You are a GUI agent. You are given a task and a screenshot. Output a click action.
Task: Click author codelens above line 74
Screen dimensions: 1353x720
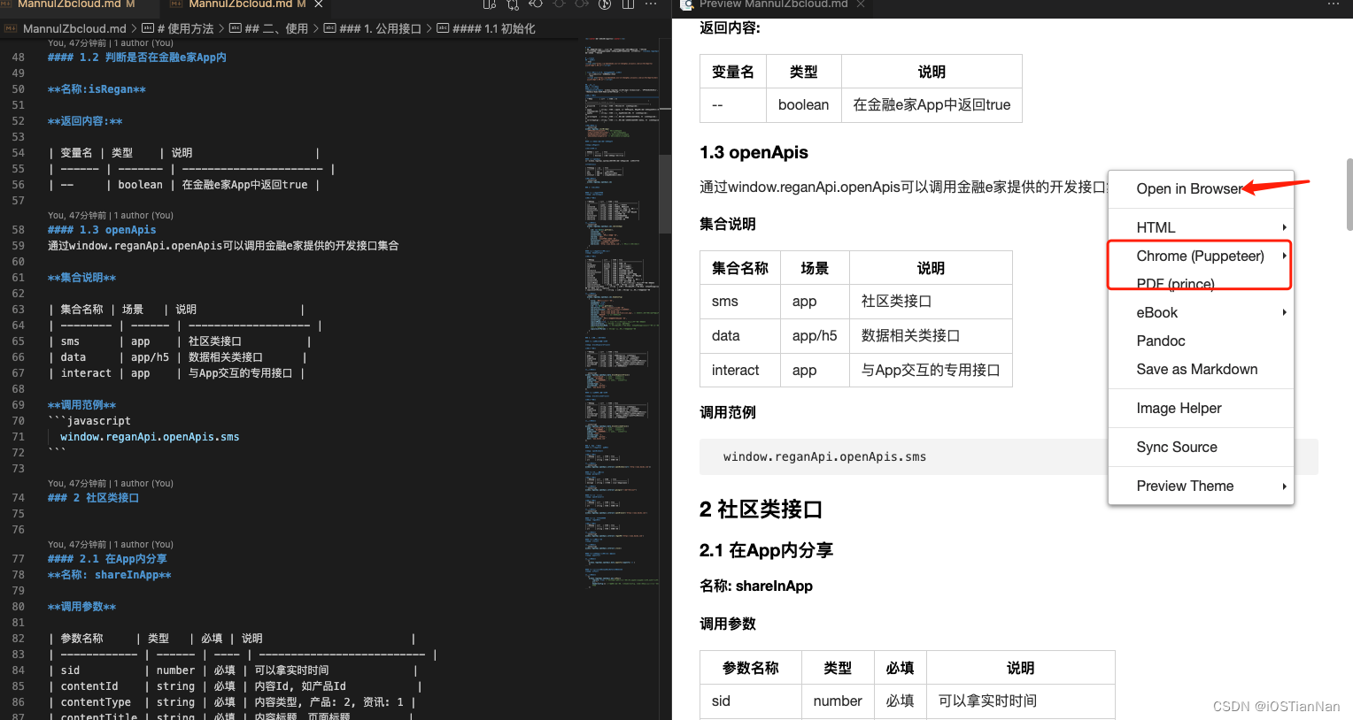tap(111, 483)
